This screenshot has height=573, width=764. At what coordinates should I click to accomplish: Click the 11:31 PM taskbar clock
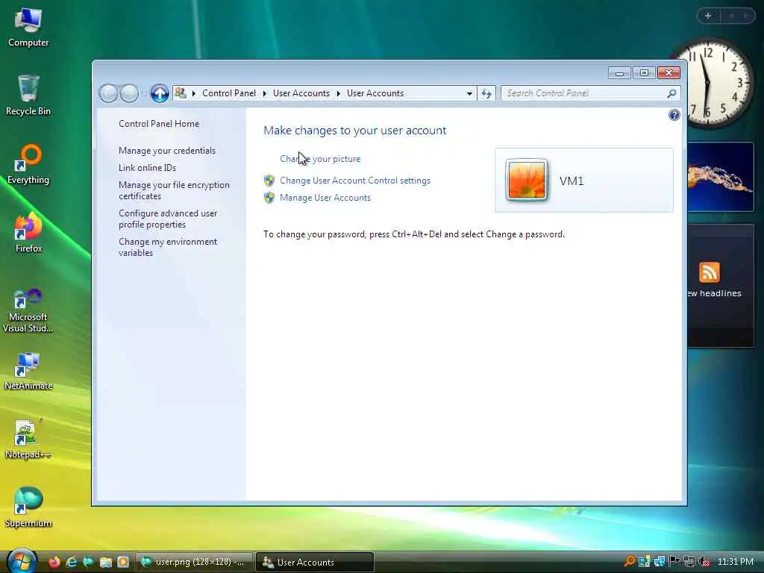[x=735, y=562]
